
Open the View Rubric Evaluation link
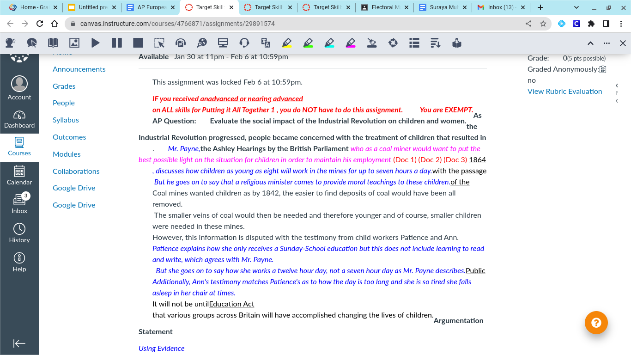point(564,91)
